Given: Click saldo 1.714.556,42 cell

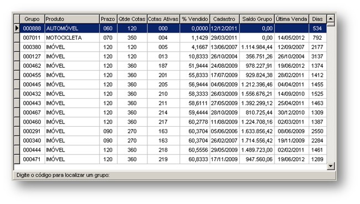Looking at the screenshot, I should (x=257, y=141).
